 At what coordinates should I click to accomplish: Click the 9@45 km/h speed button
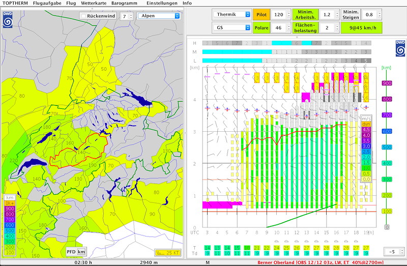(362, 28)
